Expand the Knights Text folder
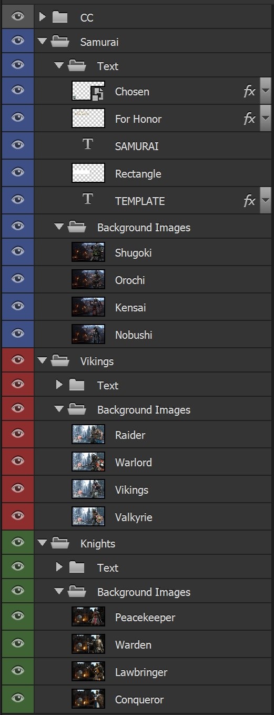274x715 pixels. pos(59,567)
